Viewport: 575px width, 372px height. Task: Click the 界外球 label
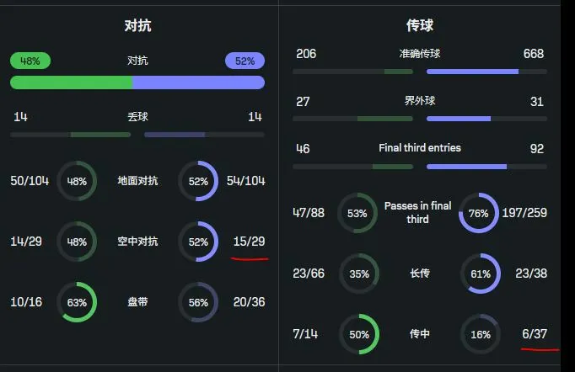tap(419, 101)
